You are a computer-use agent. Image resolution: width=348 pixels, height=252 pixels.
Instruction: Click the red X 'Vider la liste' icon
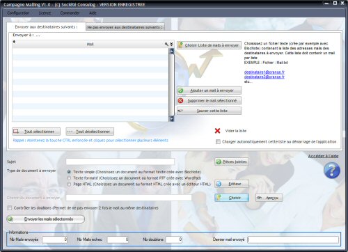(217, 131)
